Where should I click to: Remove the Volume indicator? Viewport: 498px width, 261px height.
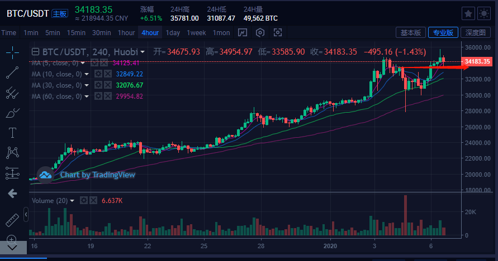point(93,201)
